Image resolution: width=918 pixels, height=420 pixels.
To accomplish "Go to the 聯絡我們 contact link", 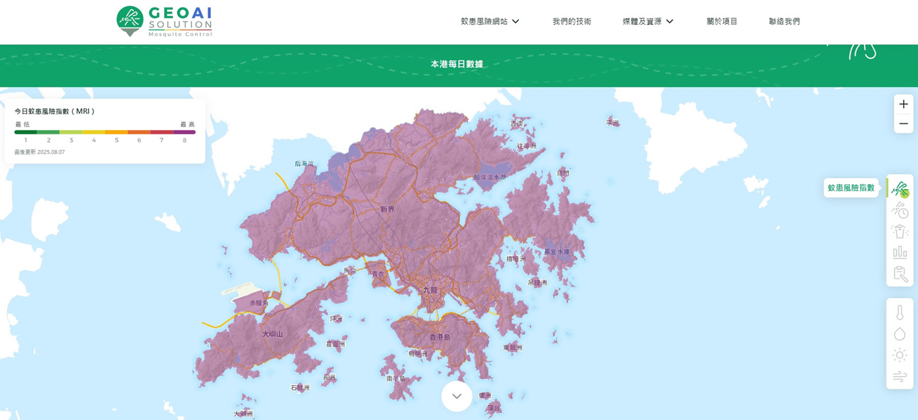I will pos(784,21).
